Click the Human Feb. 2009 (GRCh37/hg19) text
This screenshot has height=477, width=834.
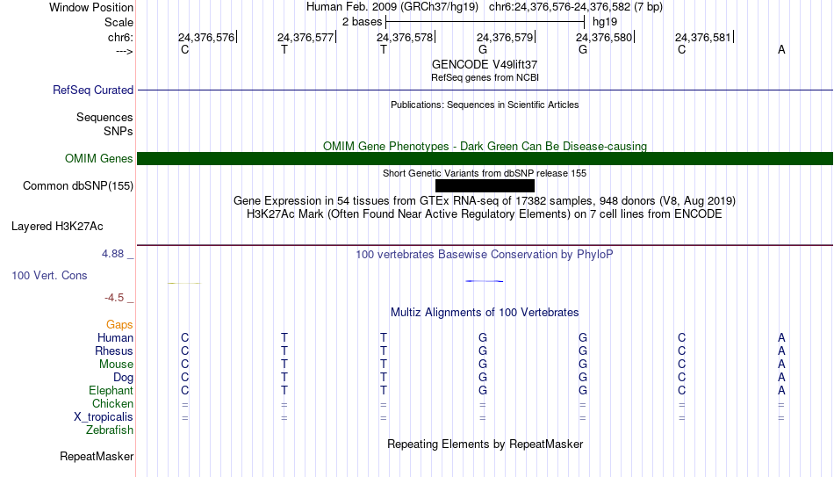pos(392,7)
